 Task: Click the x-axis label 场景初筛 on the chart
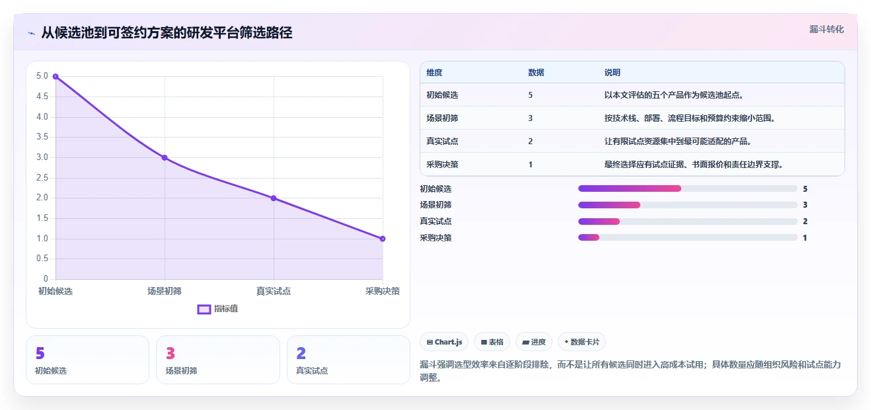165,291
